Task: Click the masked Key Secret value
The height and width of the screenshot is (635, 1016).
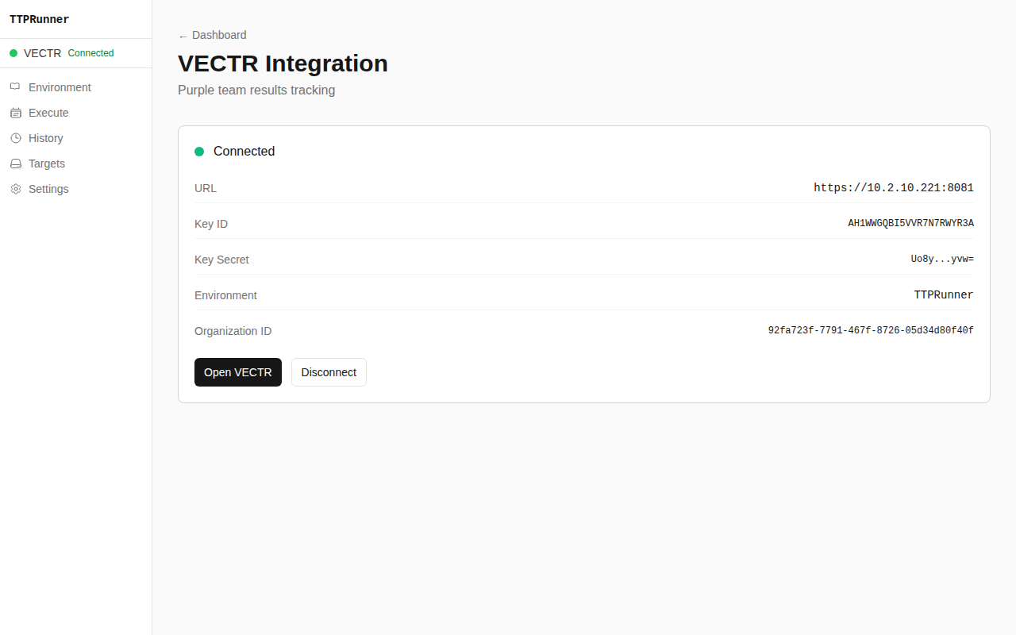Action: (x=942, y=260)
